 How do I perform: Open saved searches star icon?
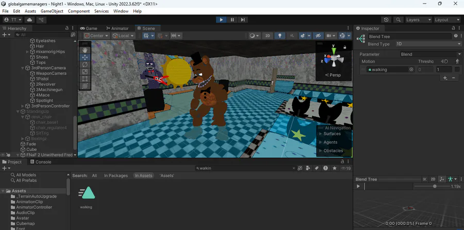pos(335,168)
